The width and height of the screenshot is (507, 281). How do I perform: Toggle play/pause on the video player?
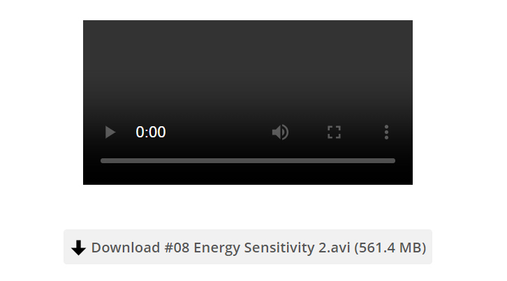click(x=110, y=132)
